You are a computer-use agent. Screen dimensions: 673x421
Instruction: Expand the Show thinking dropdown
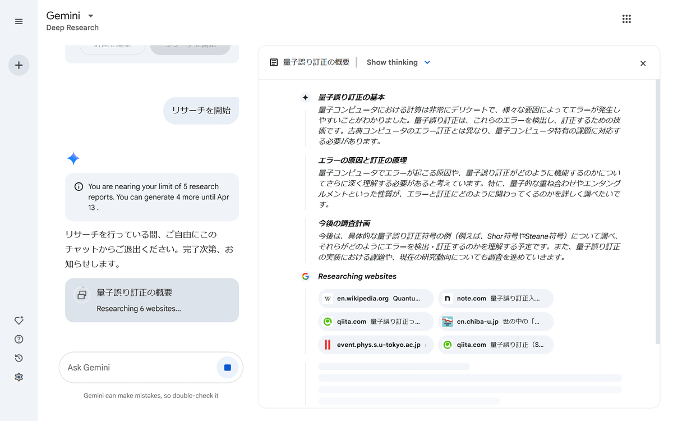pos(393,62)
